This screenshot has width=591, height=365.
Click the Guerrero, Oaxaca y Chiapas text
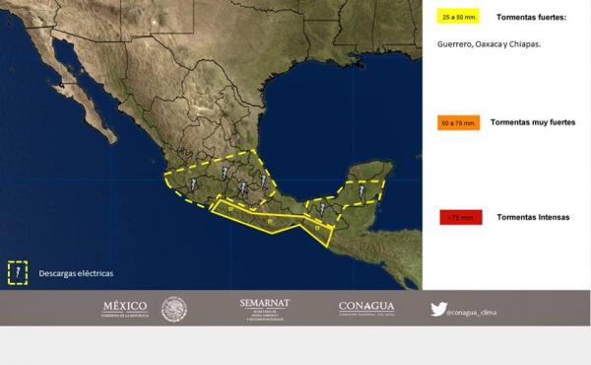coord(489,44)
